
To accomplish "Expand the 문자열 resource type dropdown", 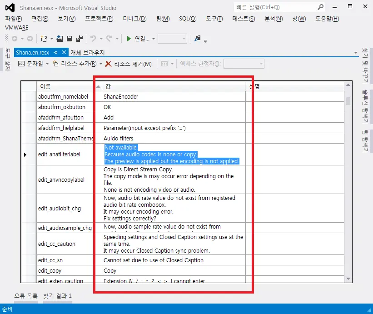I will [47, 64].
